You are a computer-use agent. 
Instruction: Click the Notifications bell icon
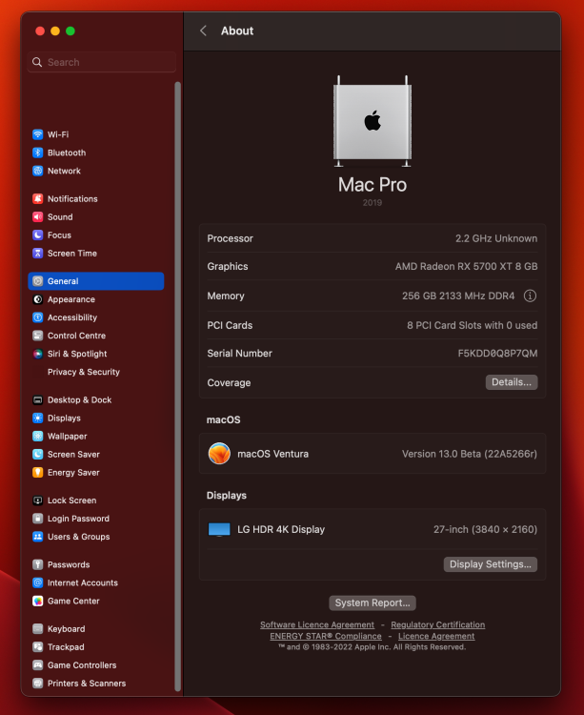coord(38,199)
